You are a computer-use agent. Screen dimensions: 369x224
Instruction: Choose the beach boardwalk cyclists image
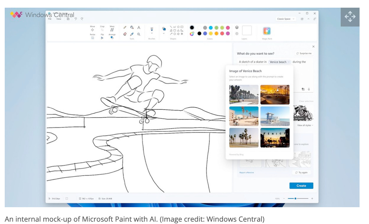(x=244, y=116)
